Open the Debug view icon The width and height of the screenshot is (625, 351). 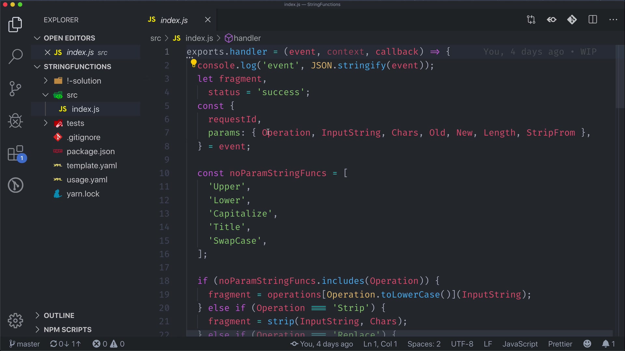pyautogui.click(x=15, y=121)
